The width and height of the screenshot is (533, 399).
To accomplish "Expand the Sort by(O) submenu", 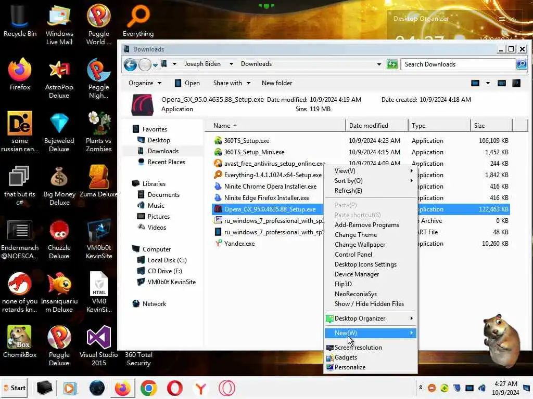I will [371, 180].
